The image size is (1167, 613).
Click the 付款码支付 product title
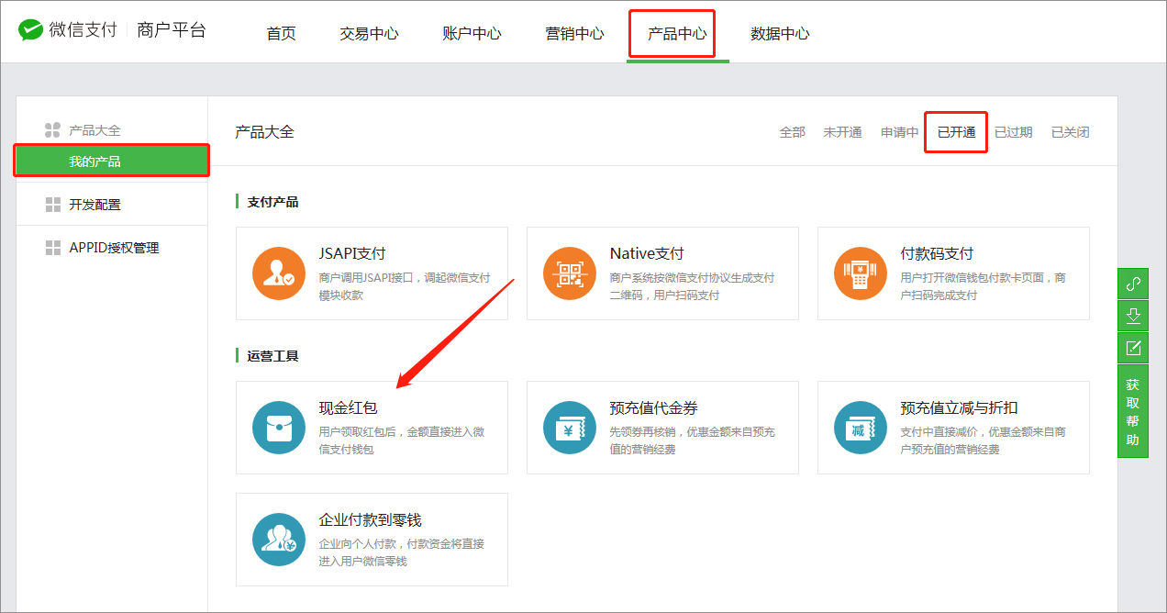coord(937,254)
